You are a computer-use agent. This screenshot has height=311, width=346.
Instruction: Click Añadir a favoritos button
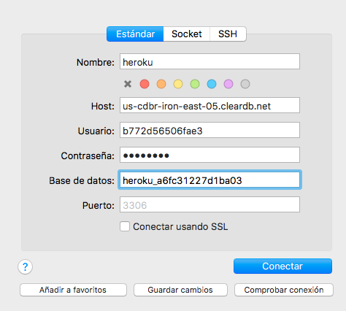pos(73,290)
